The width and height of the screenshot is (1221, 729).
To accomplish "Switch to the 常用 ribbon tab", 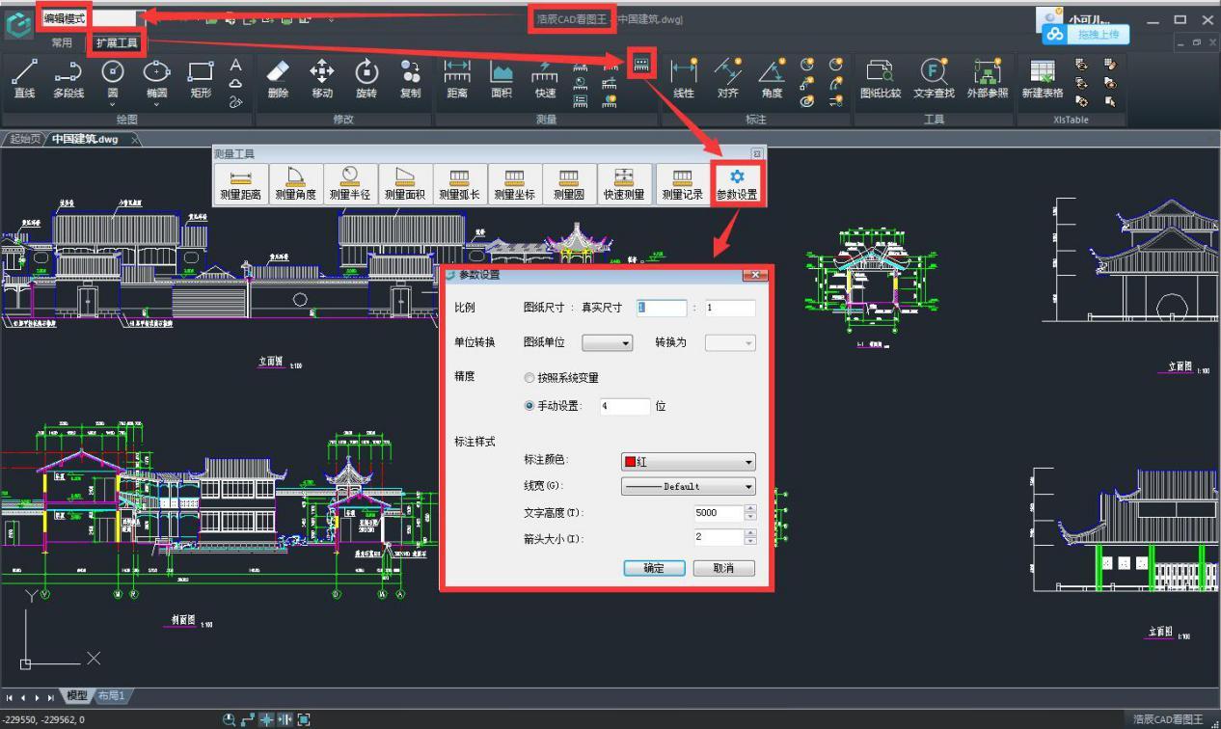I will 62,42.
